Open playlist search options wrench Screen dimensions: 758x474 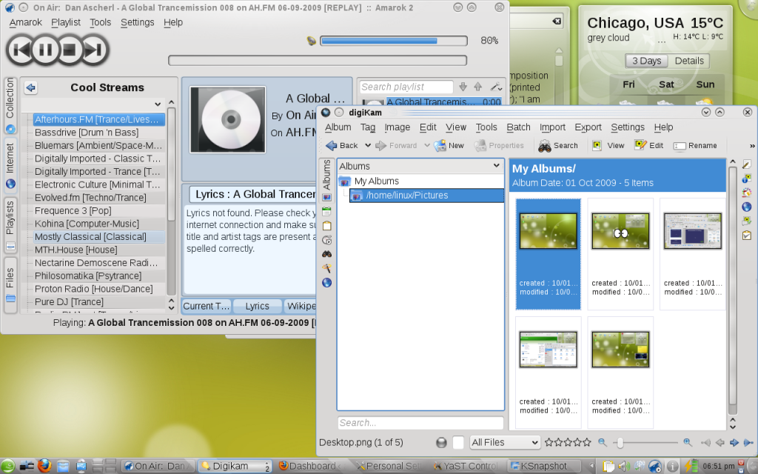coord(496,87)
